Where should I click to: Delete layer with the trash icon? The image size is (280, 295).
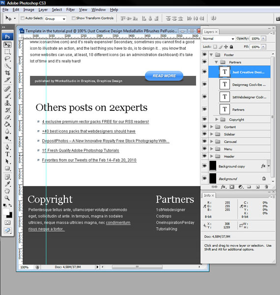(266, 187)
